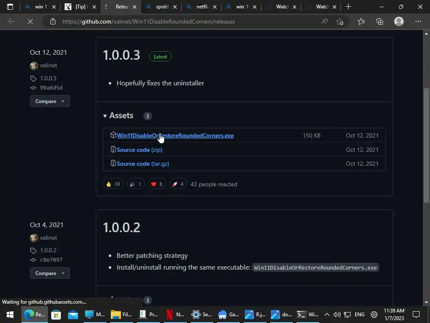The height and width of the screenshot is (323, 430).
Task: Open the clock showing 11:39 AM
Action: (x=394, y=315)
